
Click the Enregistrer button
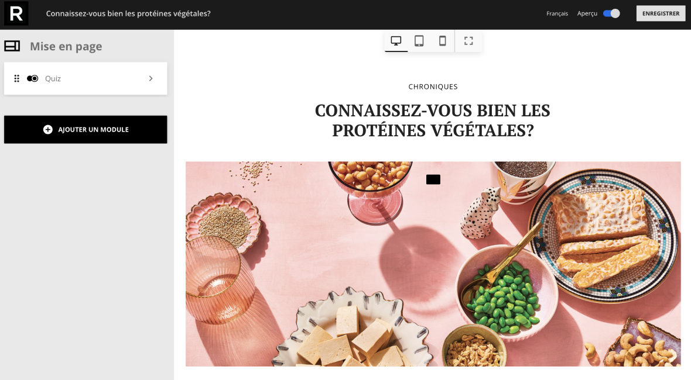coord(661,13)
